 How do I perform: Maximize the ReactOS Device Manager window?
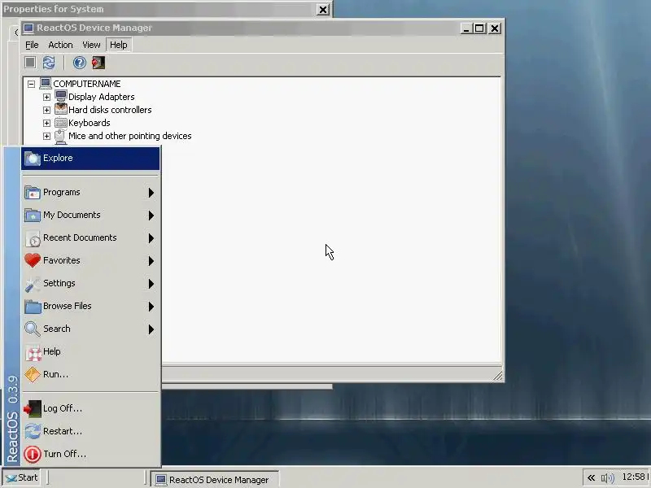pos(479,28)
